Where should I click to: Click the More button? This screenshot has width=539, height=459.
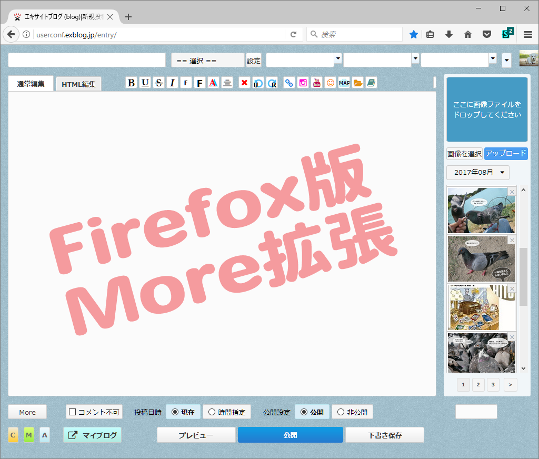click(x=27, y=412)
